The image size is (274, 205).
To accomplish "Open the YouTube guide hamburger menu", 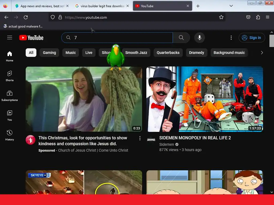I will point(10,38).
